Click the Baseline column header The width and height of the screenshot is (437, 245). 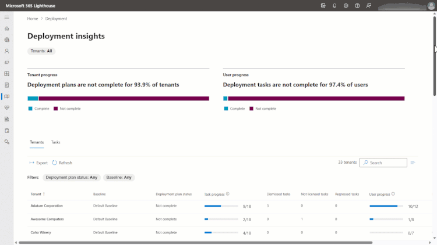tap(99, 194)
